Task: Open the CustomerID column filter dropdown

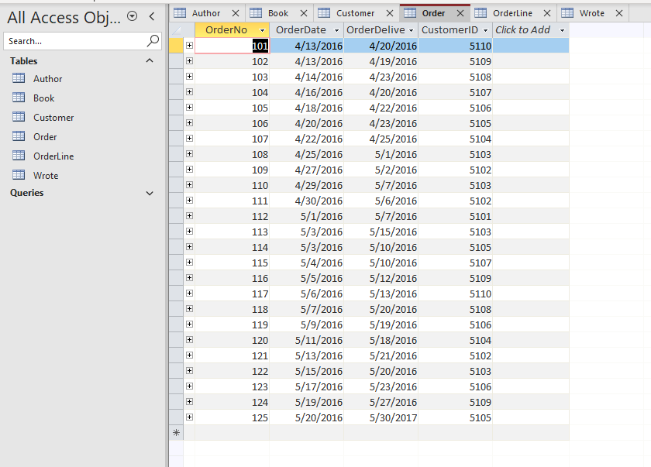Action: pos(486,29)
